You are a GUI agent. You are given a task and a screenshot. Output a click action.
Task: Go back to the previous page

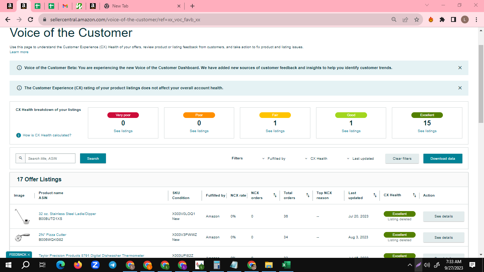(x=8, y=20)
